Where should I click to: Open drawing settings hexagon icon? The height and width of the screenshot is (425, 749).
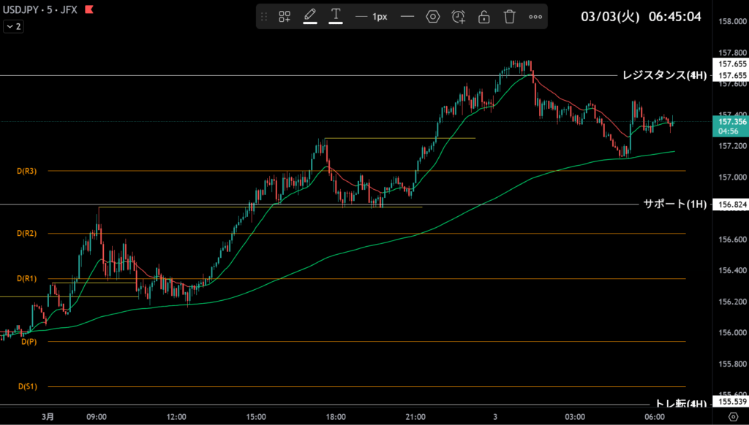click(433, 16)
